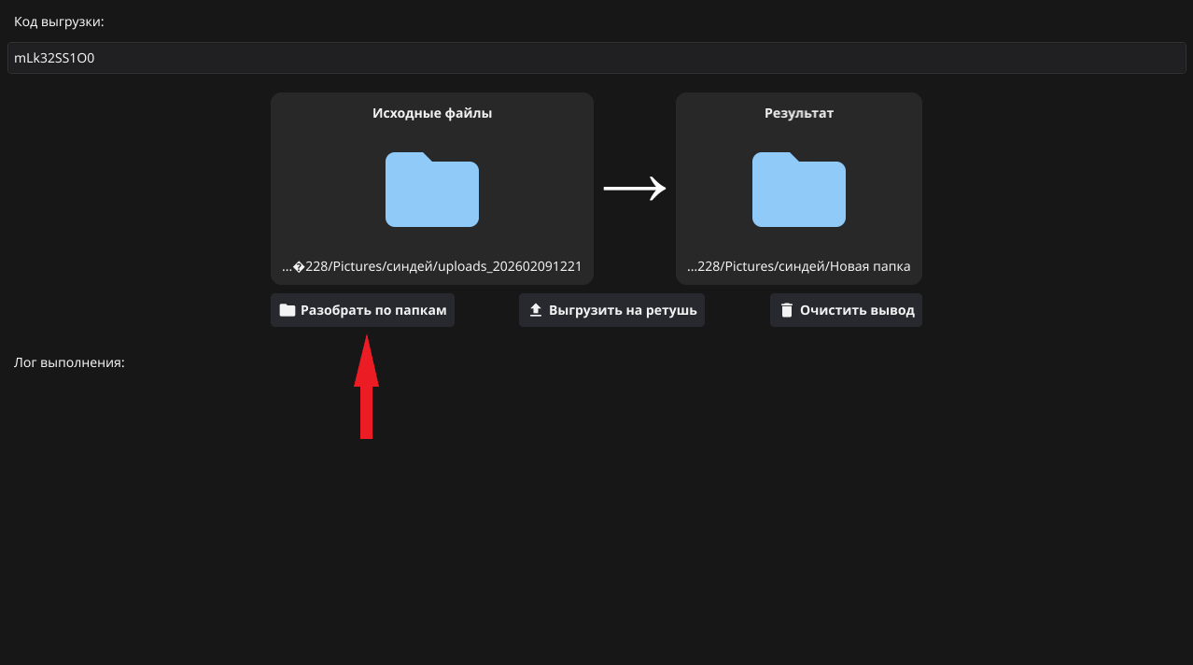This screenshot has width=1193, height=665.
Task: Click the result path ending Новая папка
Action: 798,266
